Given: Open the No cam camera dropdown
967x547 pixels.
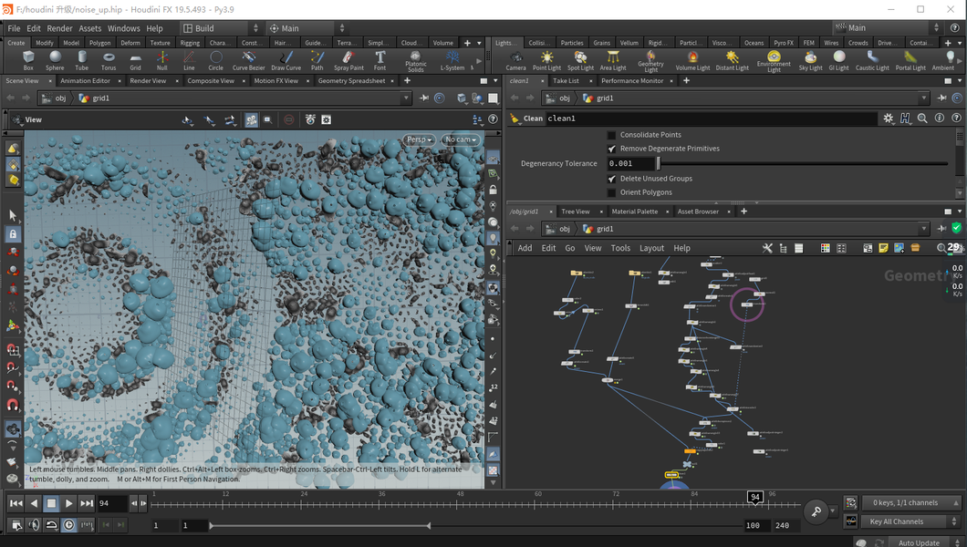Looking at the screenshot, I should [x=461, y=139].
